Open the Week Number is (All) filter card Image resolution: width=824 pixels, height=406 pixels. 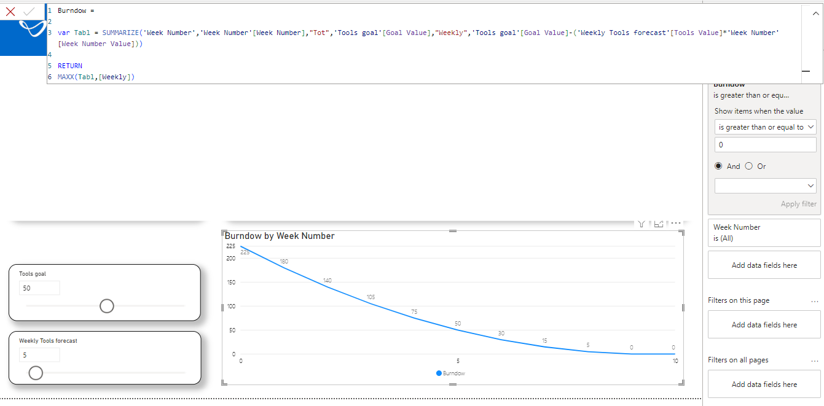(x=764, y=233)
